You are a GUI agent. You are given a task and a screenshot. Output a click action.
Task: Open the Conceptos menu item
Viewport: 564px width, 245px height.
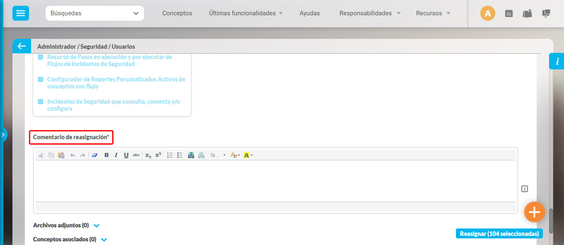[x=177, y=13]
